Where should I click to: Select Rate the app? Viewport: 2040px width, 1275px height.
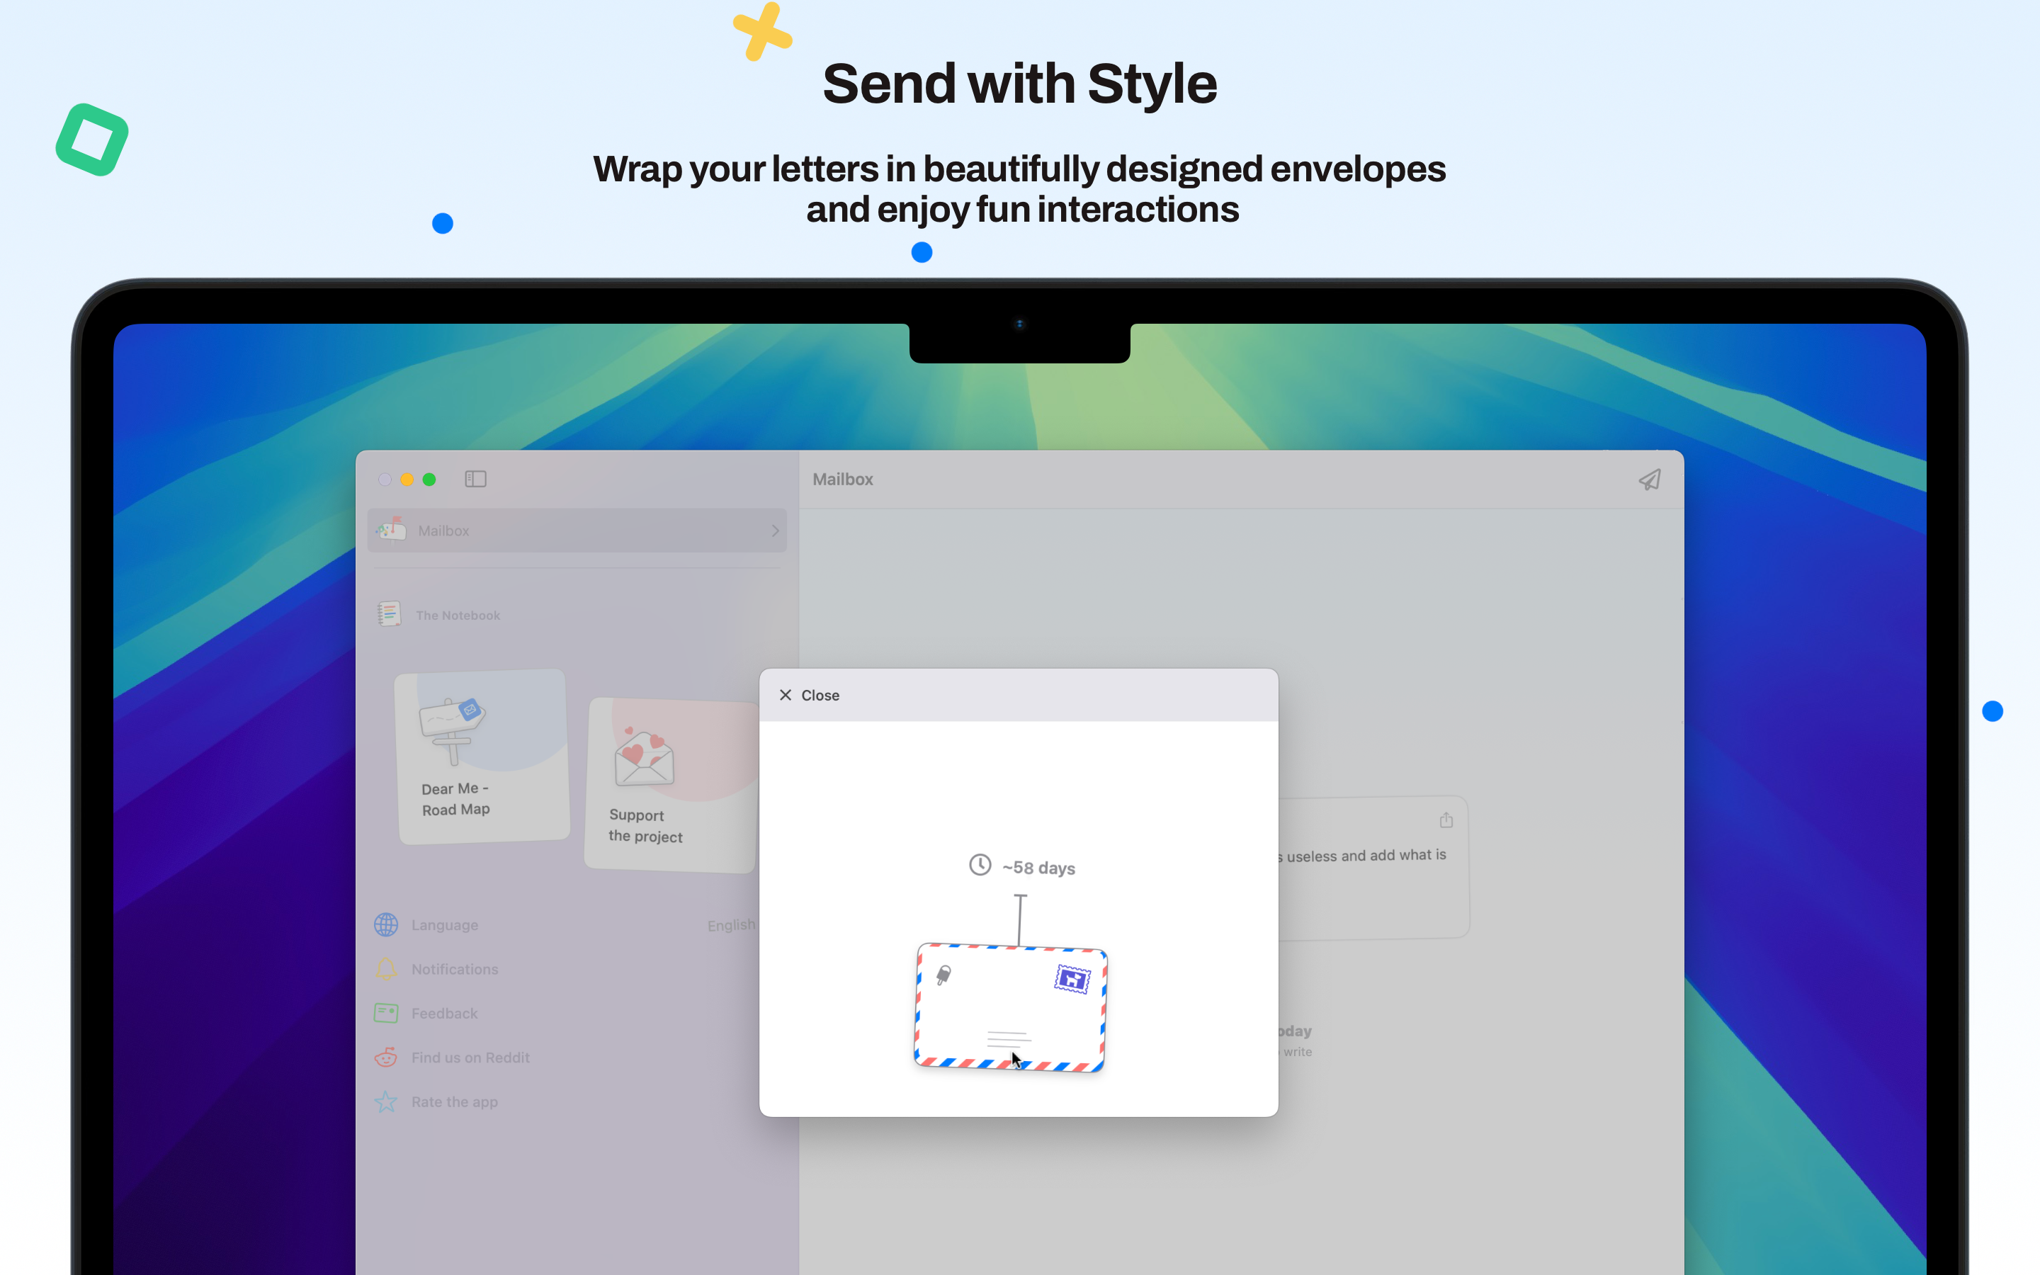coord(454,1102)
